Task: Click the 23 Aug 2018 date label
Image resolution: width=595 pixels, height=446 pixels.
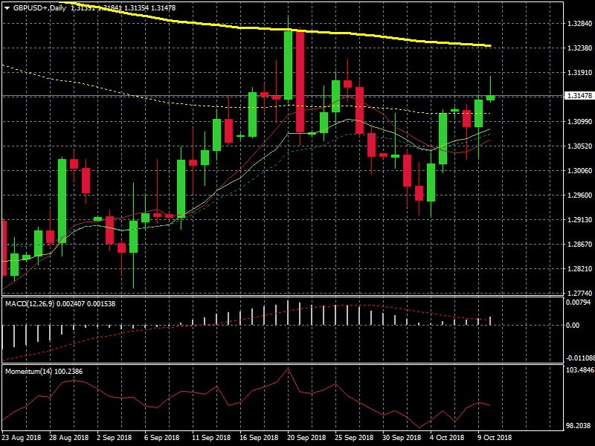Action: click(21, 437)
